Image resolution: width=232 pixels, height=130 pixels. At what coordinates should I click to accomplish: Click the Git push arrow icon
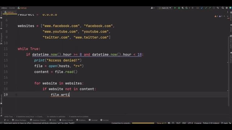(x=210, y=8)
